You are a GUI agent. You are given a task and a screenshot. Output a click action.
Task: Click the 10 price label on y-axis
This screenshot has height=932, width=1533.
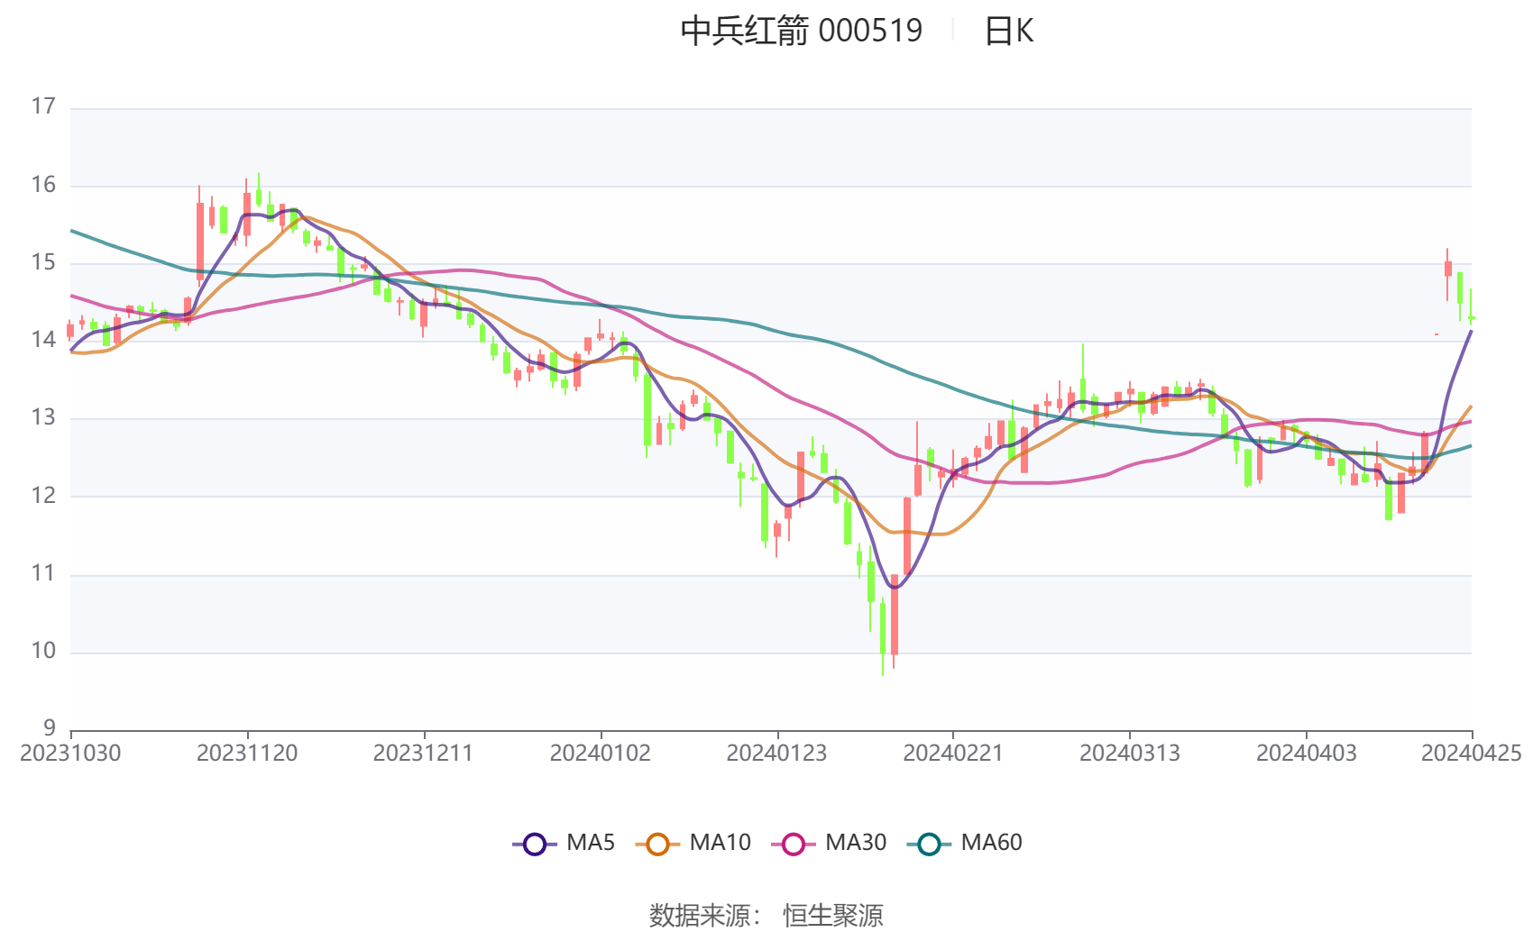tap(43, 651)
